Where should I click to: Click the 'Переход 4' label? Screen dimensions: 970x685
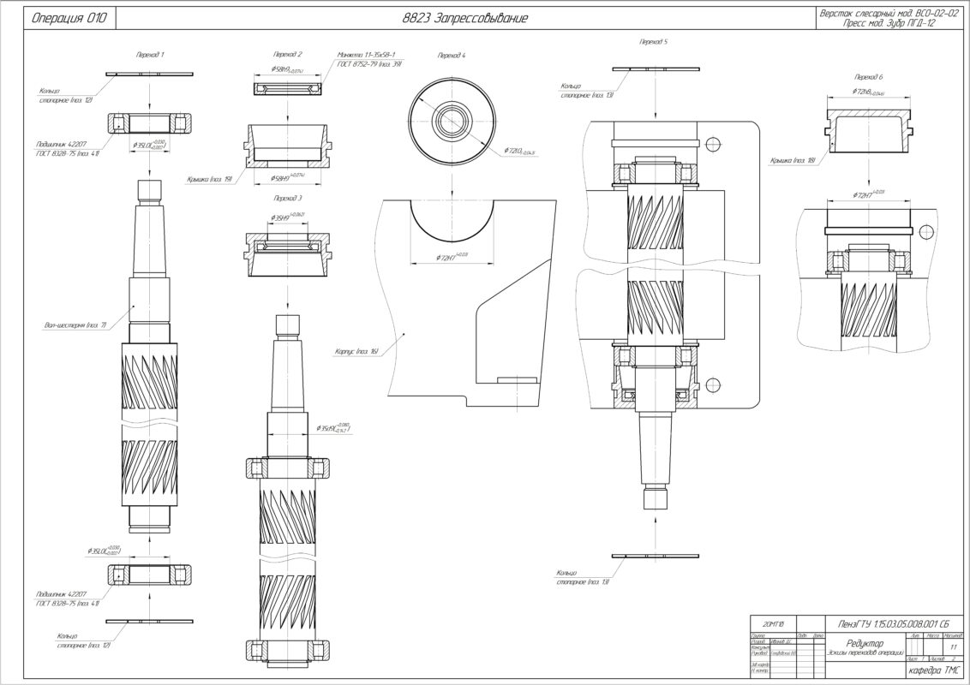click(452, 55)
